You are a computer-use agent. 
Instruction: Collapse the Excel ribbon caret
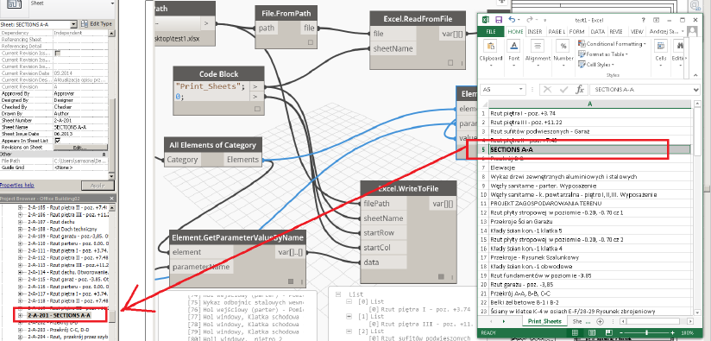click(695, 75)
